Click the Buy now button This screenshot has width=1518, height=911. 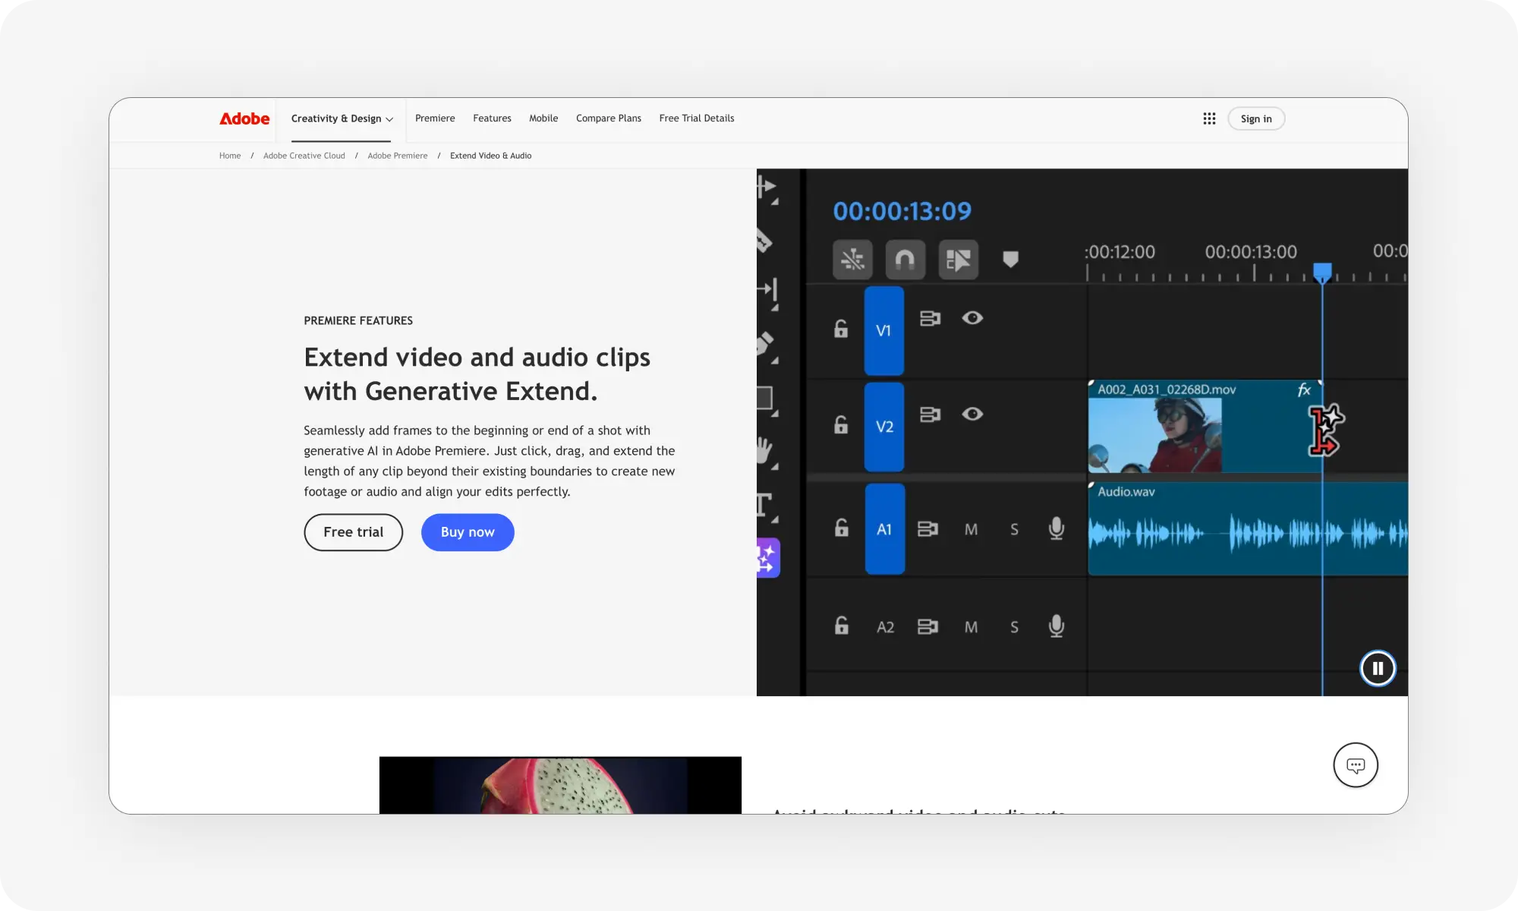[467, 532]
